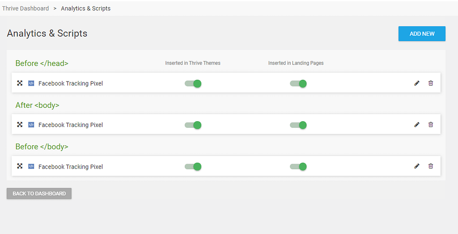The height and width of the screenshot is (234, 458).
Task: Disable Thrive Themes insertion for the After <body> script
Action: click(x=193, y=125)
